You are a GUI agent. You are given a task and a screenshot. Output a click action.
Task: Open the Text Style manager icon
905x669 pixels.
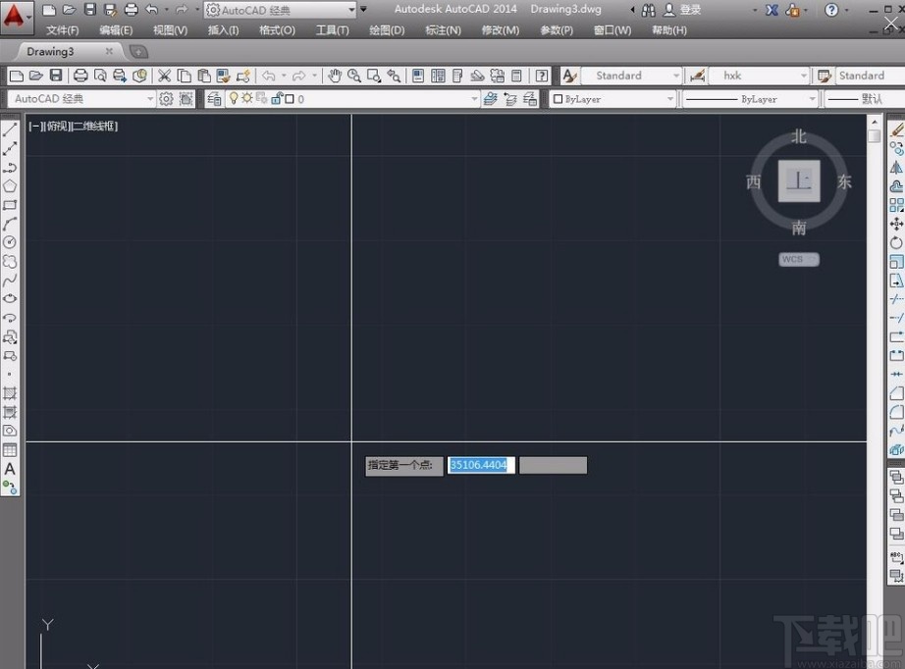(x=569, y=76)
